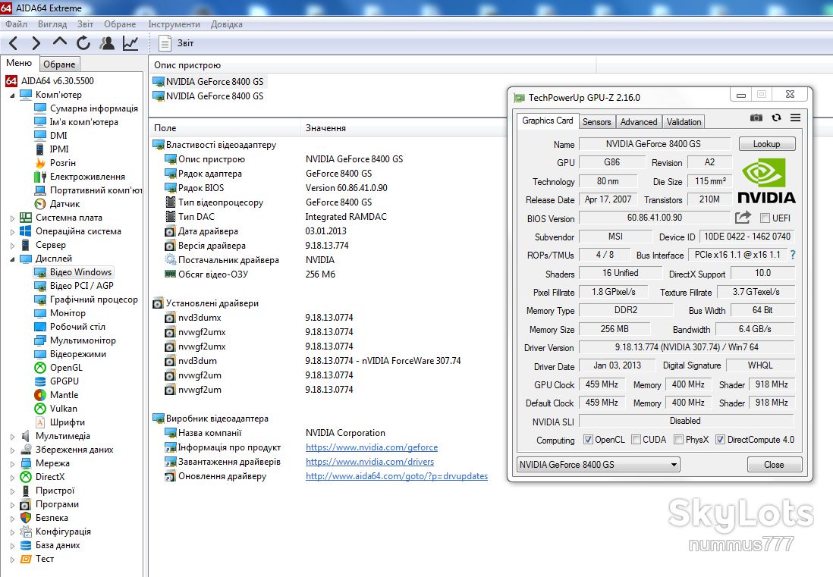Expand the Операційна система tree node
The height and width of the screenshot is (577, 833).
13,231
